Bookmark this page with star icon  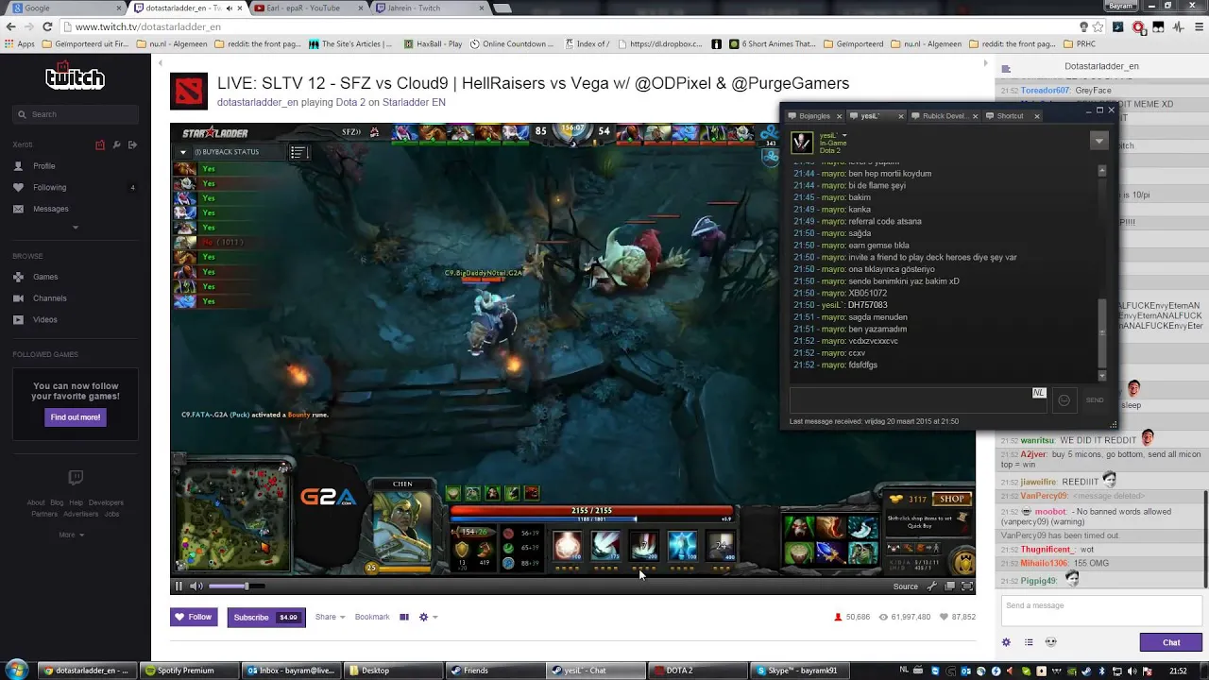pos(1098,26)
